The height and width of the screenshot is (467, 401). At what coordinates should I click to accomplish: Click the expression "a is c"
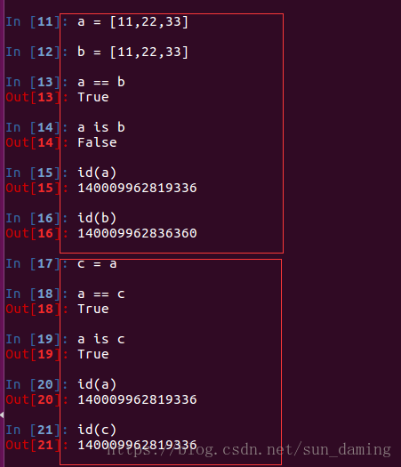point(101,339)
